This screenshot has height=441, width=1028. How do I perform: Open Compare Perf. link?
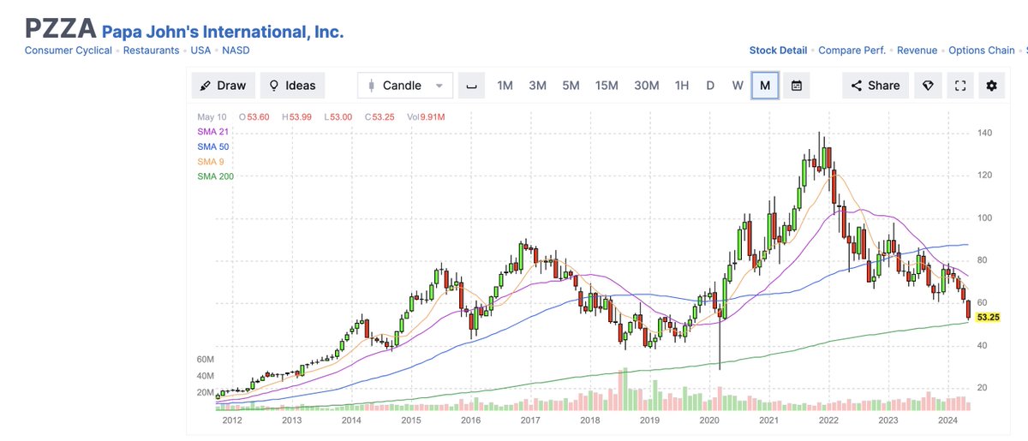click(x=852, y=51)
